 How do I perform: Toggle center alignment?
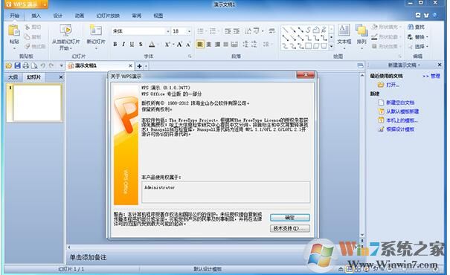click(x=209, y=45)
